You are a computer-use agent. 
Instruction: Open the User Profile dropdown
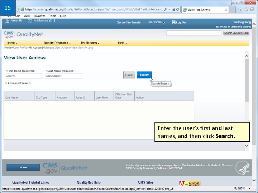tap(156, 22)
